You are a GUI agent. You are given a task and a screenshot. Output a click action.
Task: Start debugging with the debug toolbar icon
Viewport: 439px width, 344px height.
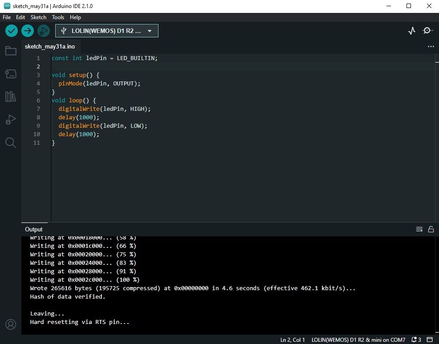coord(43,31)
